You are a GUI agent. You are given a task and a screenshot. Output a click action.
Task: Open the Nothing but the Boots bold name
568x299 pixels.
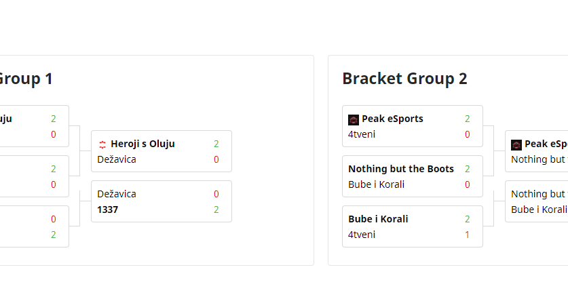tap(401, 169)
